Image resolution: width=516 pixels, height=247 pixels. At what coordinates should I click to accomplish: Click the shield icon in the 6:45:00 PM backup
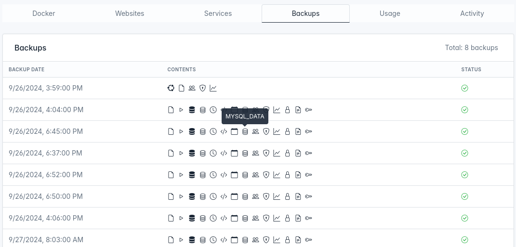point(266,131)
